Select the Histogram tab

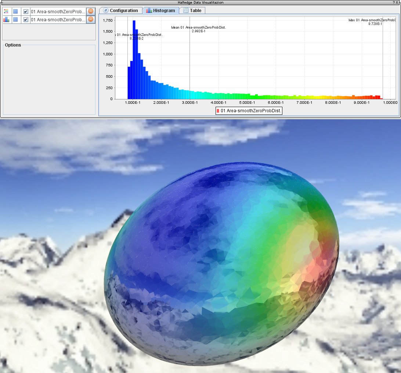[x=161, y=11]
